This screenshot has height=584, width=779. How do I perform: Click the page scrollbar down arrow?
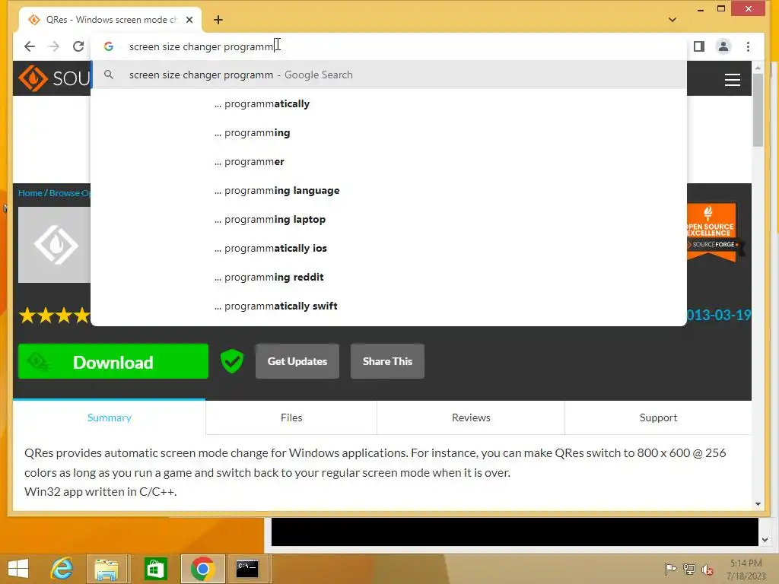coord(758,504)
